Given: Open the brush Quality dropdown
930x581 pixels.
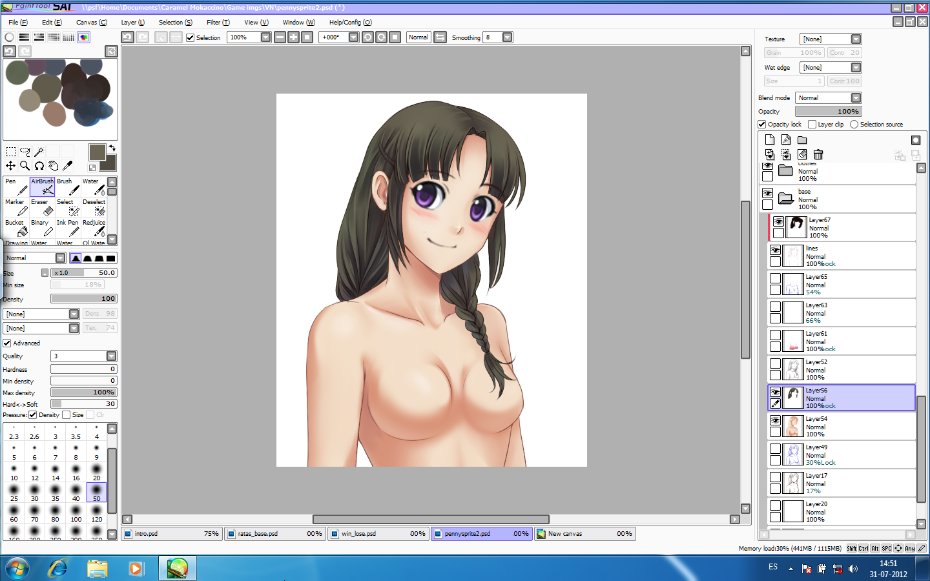Looking at the screenshot, I should pyautogui.click(x=111, y=356).
